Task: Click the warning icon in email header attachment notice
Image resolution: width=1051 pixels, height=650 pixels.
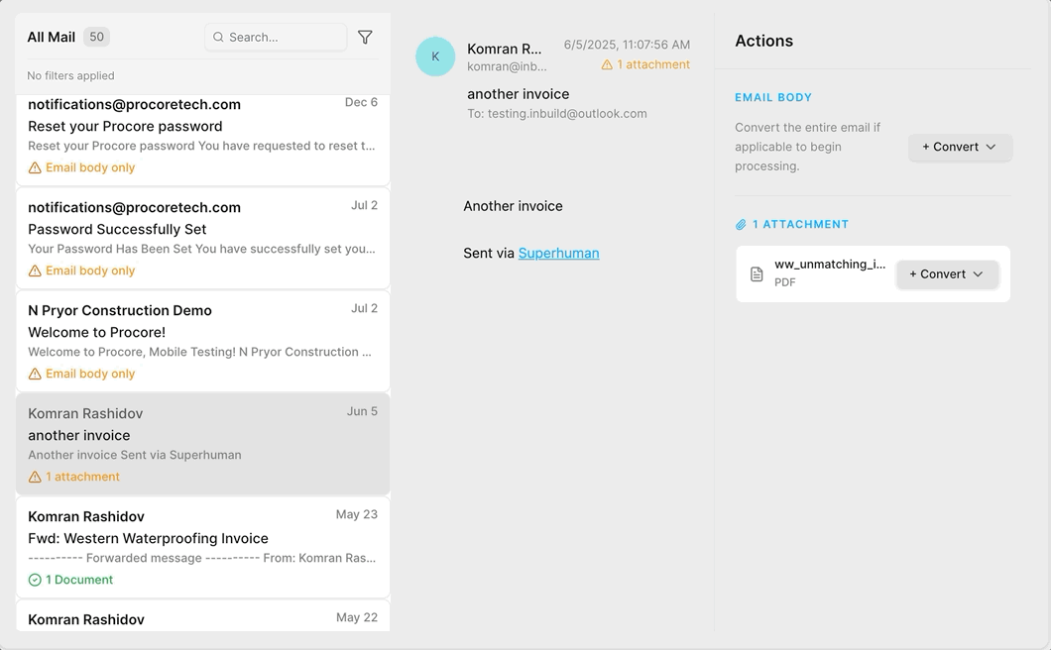Action: pyautogui.click(x=607, y=65)
